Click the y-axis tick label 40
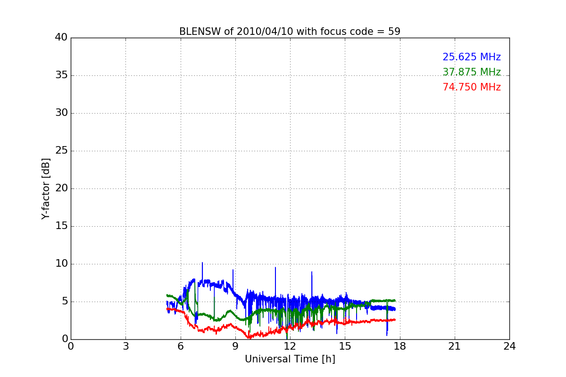The width and height of the screenshot is (566, 377). [61, 38]
